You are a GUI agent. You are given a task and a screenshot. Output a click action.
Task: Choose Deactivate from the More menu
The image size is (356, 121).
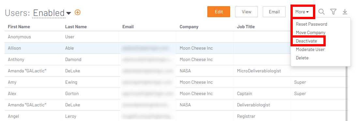[306, 41]
